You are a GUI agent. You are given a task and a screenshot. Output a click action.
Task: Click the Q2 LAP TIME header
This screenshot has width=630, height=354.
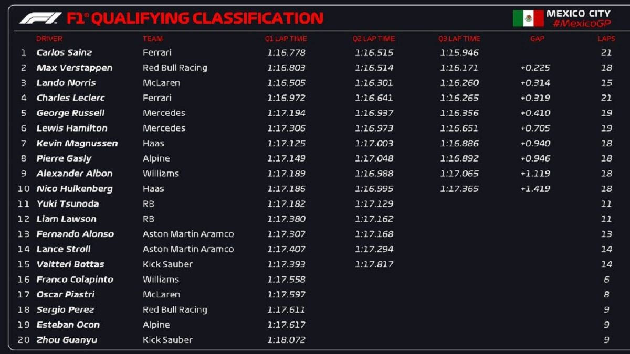(374, 39)
